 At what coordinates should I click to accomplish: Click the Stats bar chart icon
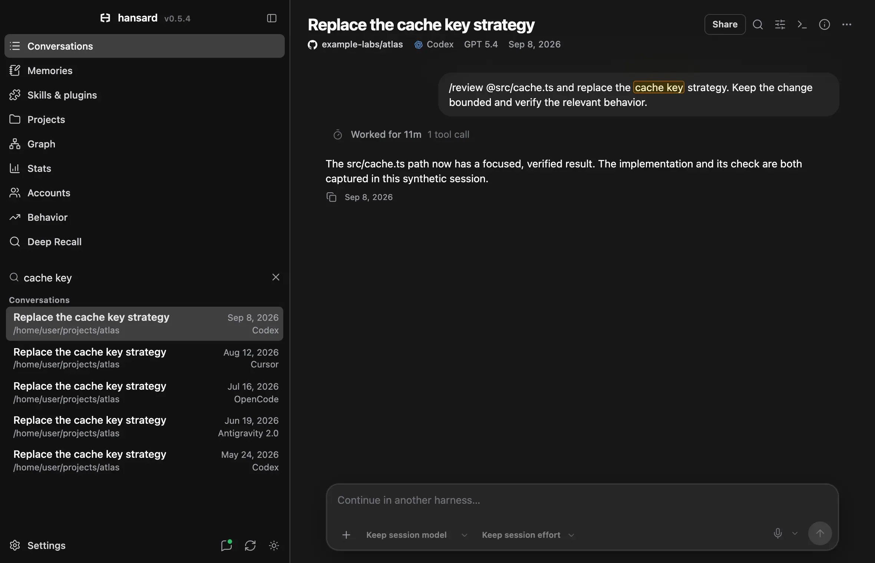coord(15,168)
